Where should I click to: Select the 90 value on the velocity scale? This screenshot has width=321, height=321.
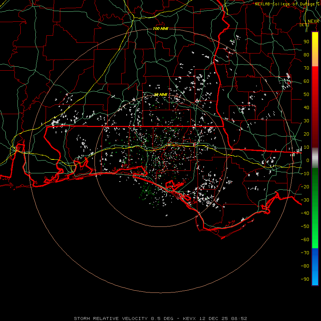[x=306, y=42]
